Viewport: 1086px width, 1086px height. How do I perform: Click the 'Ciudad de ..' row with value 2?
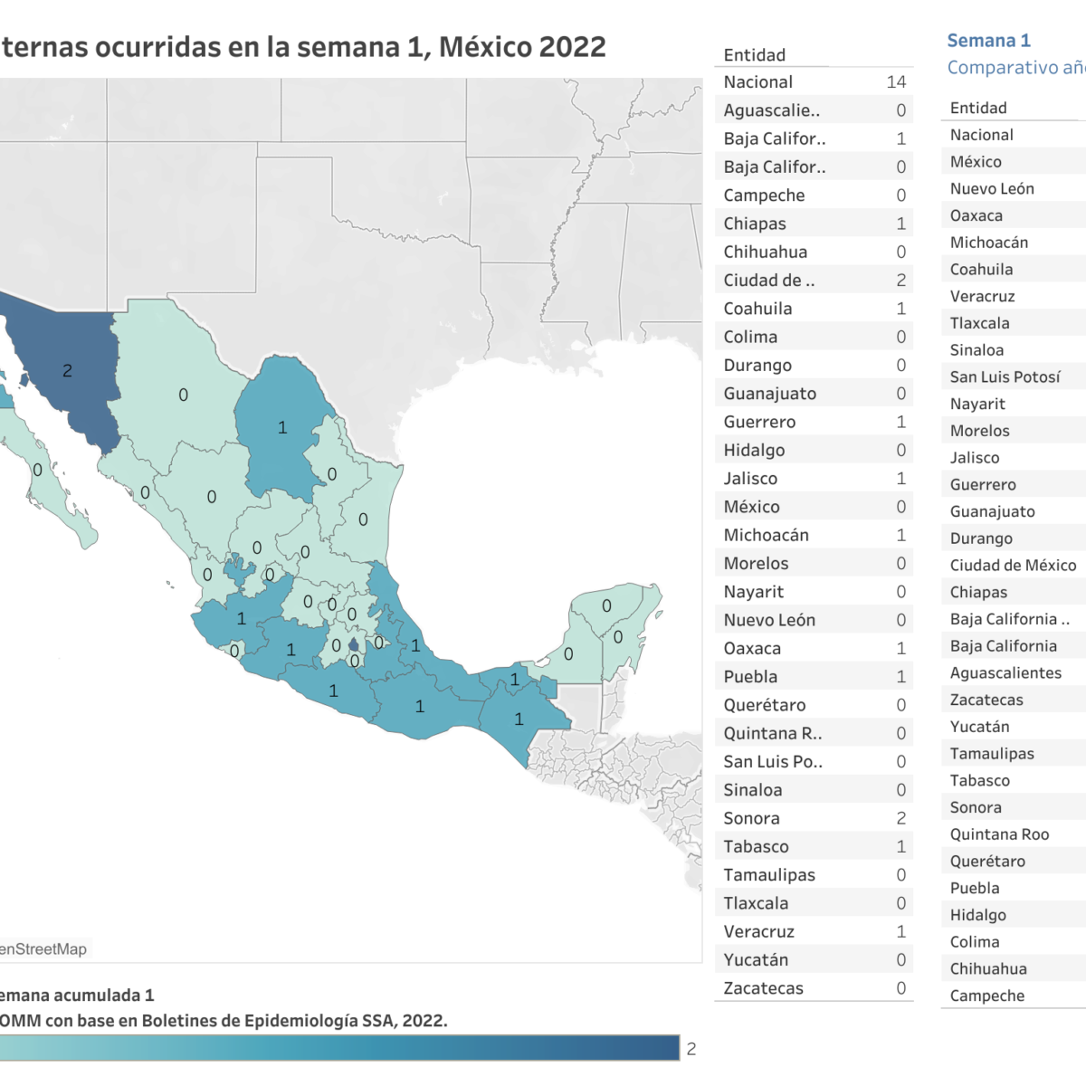813,281
